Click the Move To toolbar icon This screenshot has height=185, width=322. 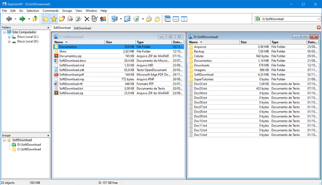point(78,19)
